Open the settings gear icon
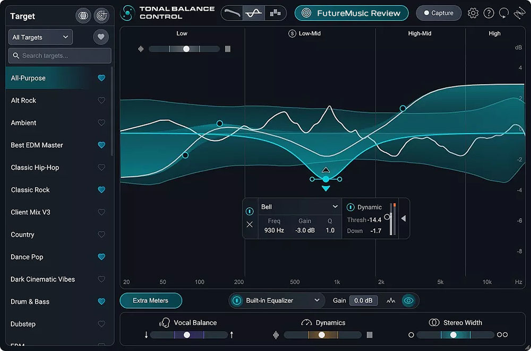 point(473,13)
